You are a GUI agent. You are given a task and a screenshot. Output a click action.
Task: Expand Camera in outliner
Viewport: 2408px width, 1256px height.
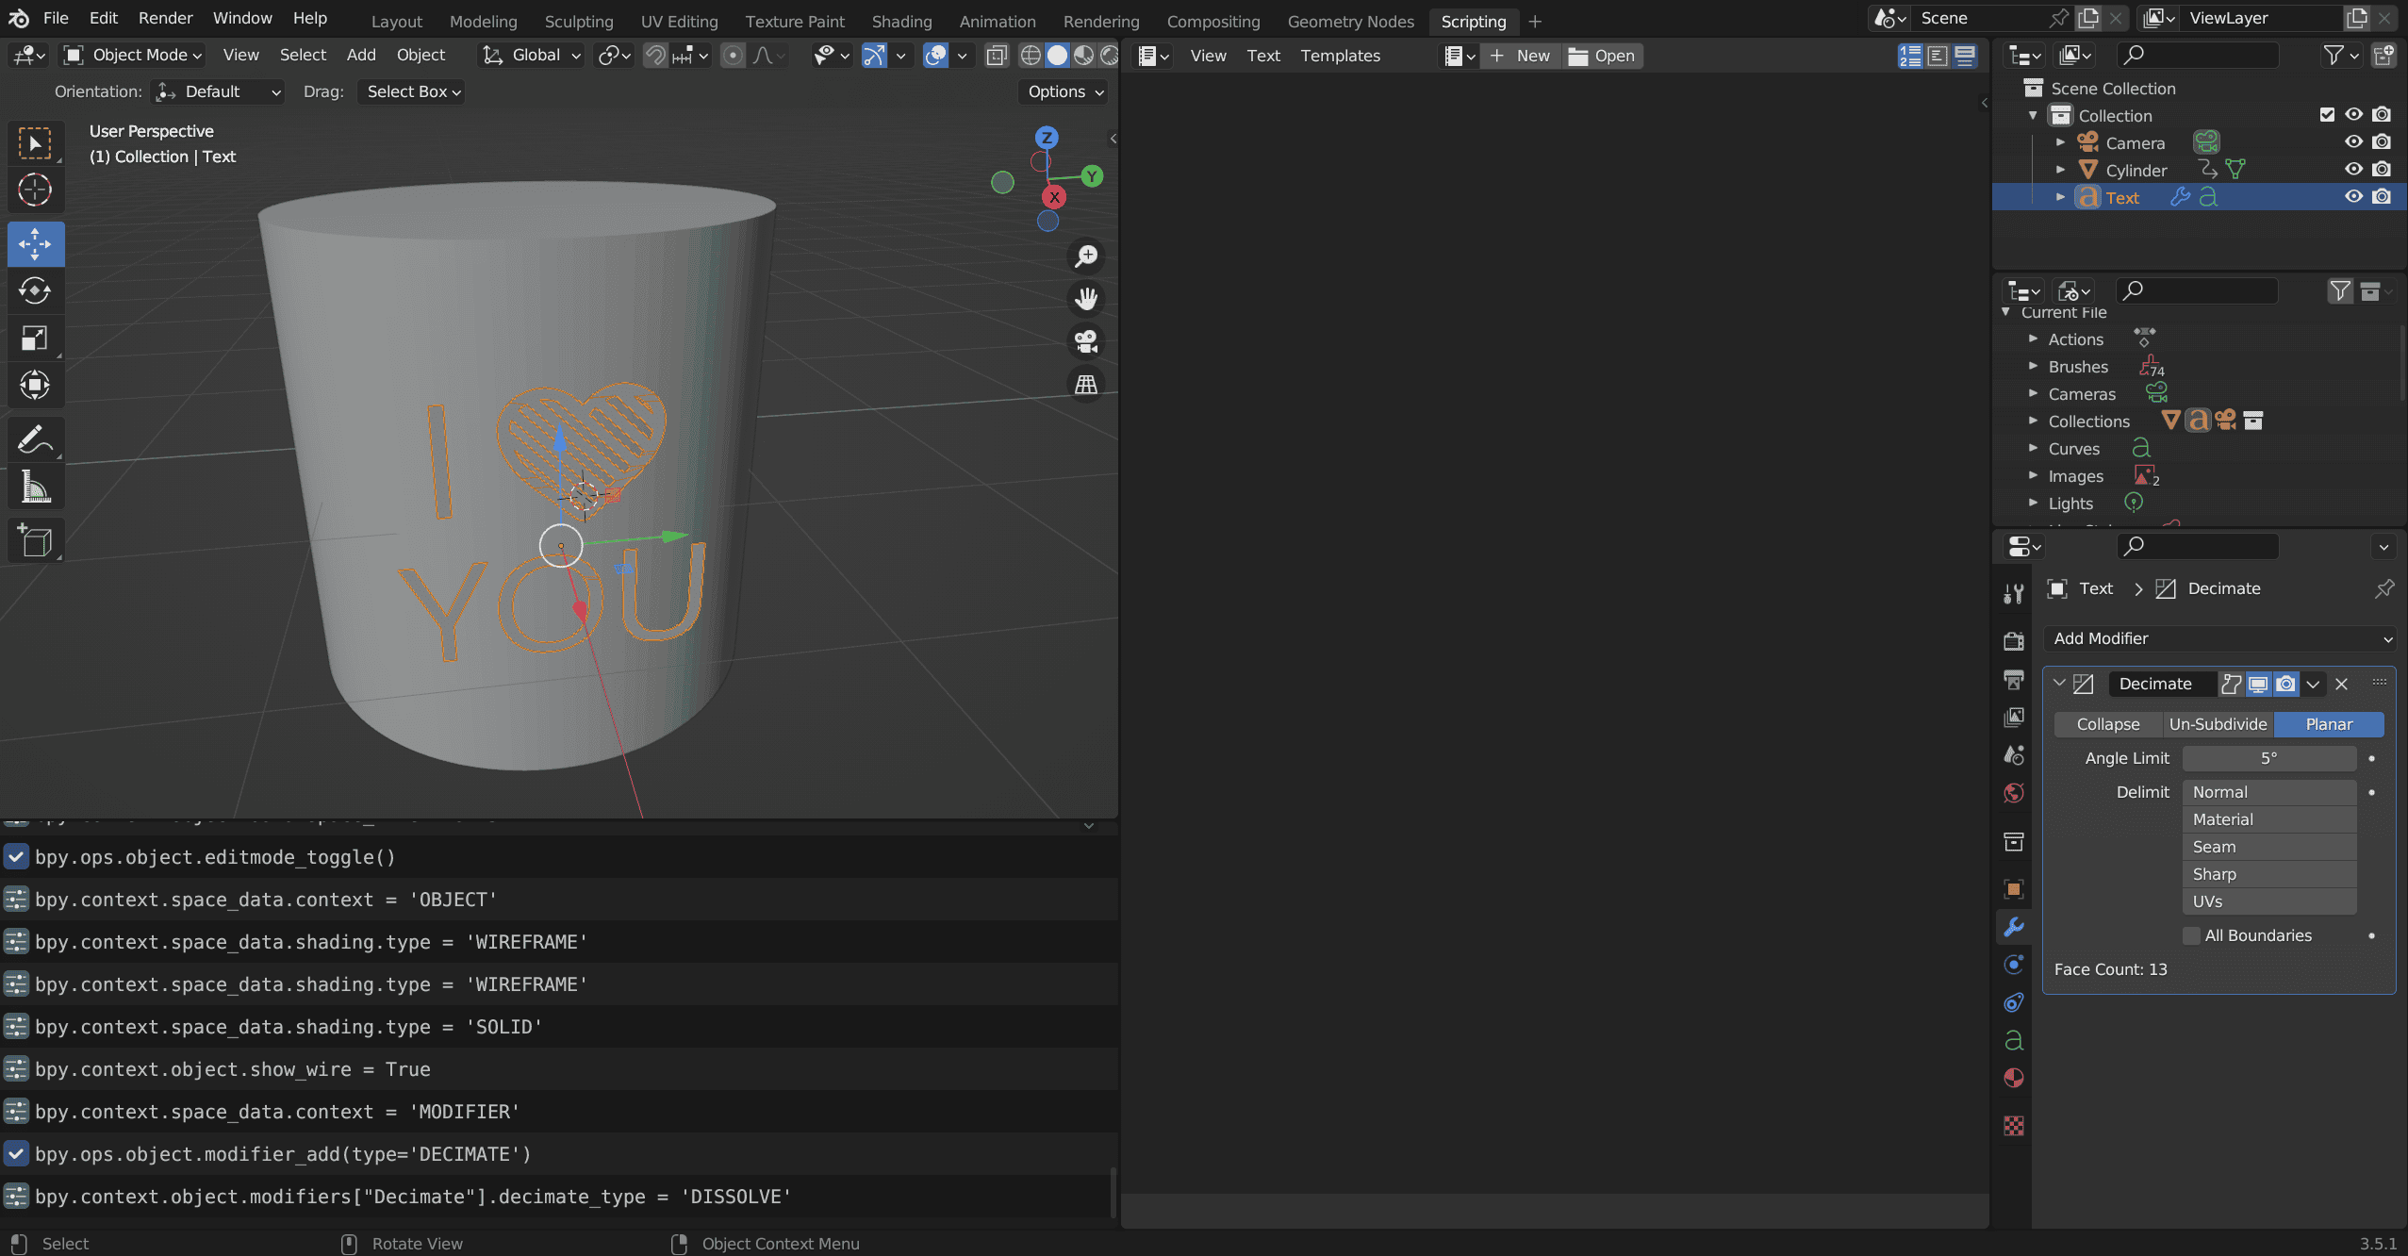tap(2060, 142)
